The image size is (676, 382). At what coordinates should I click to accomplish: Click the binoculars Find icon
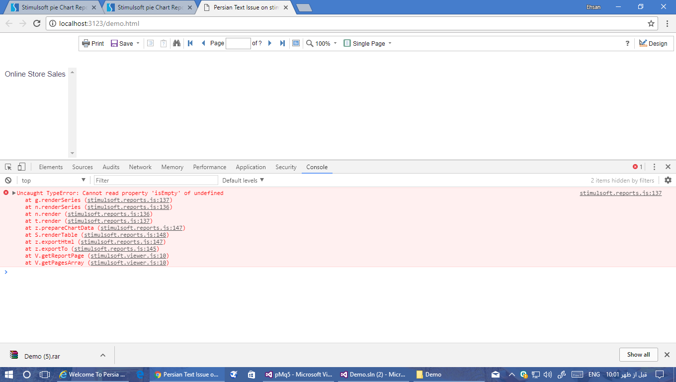(x=176, y=43)
